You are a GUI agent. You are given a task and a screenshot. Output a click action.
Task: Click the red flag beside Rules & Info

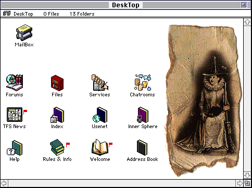coord(68,145)
